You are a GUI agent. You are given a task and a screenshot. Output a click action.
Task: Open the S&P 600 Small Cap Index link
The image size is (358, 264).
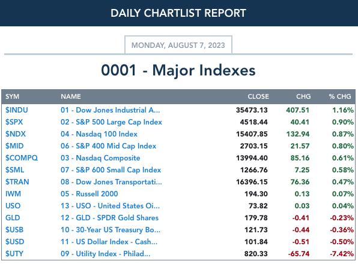(x=111, y=170)
